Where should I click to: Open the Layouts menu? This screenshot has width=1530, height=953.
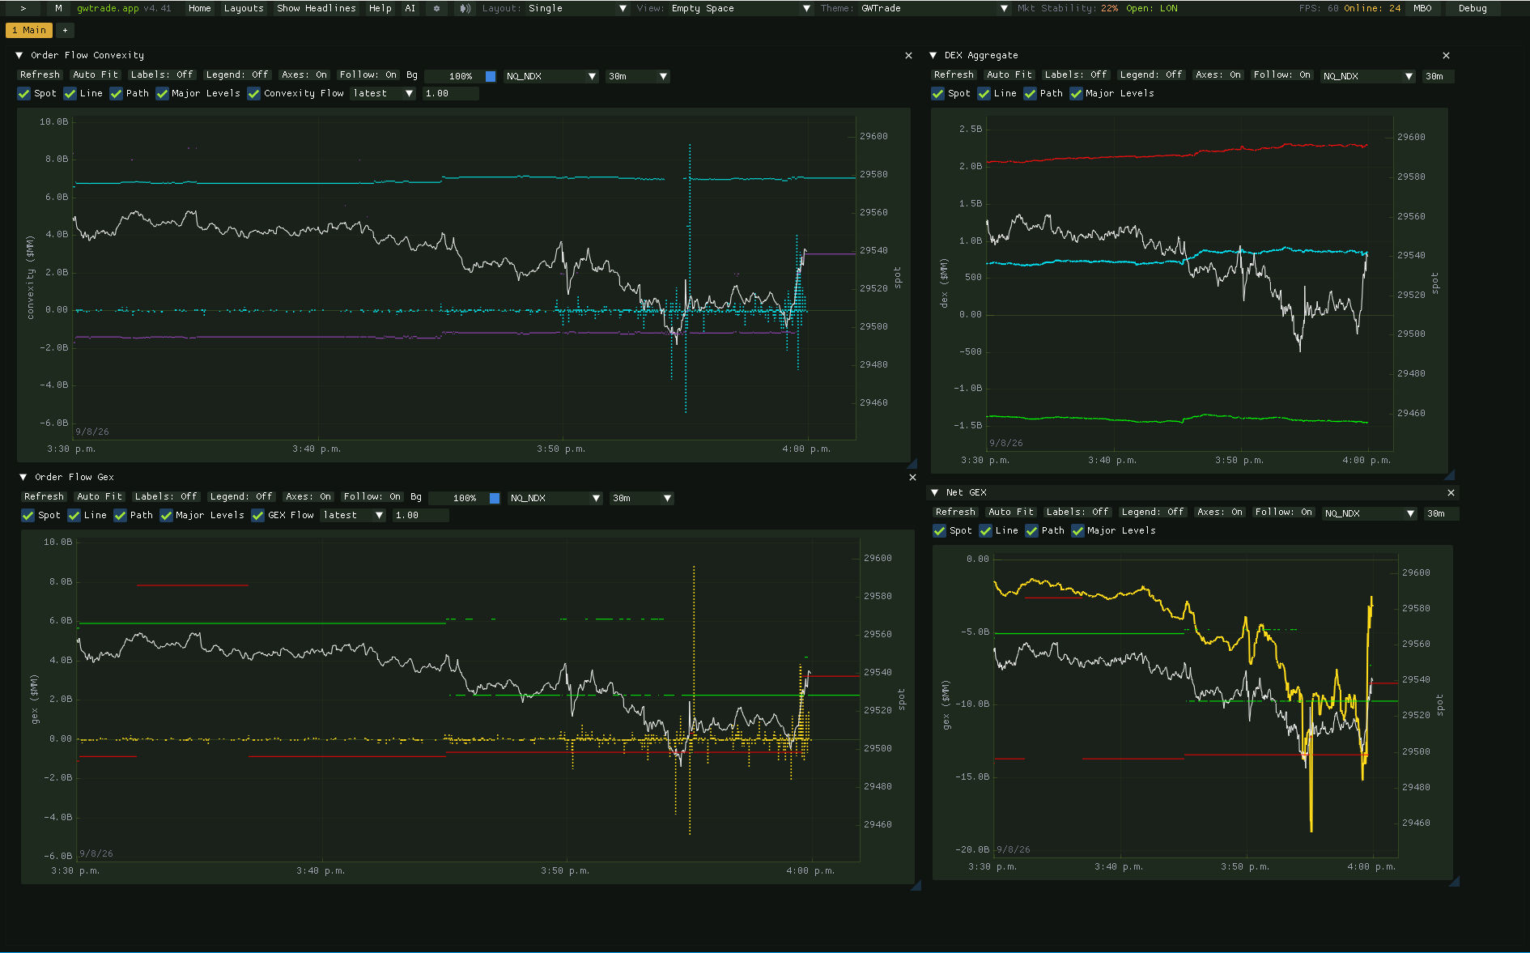[x=244, y=8]
